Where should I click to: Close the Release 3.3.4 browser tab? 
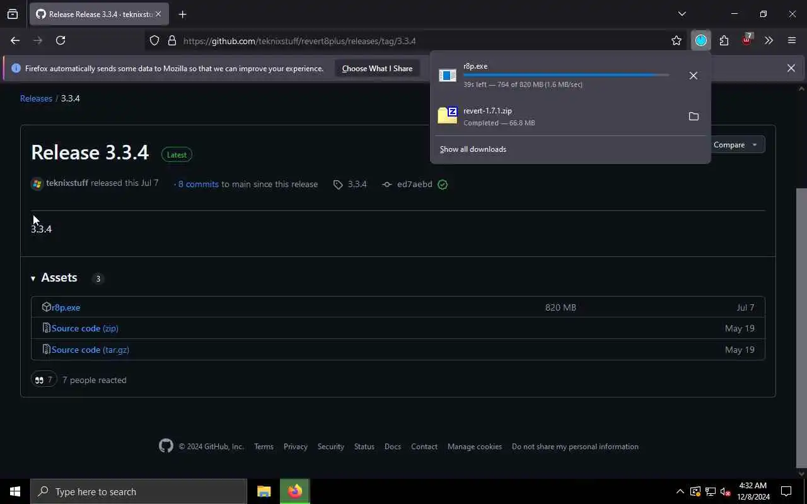tap(158, 14)
